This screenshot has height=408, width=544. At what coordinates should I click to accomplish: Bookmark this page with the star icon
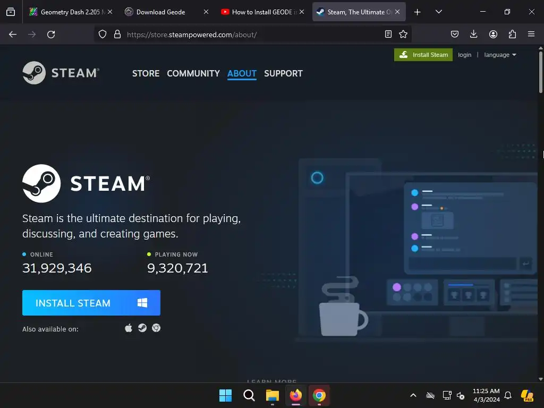403,34
